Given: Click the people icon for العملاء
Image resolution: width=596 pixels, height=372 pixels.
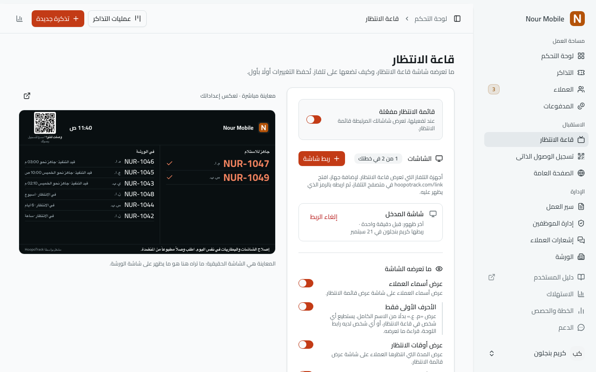Looking at the screenshot, I should point(581,89).
